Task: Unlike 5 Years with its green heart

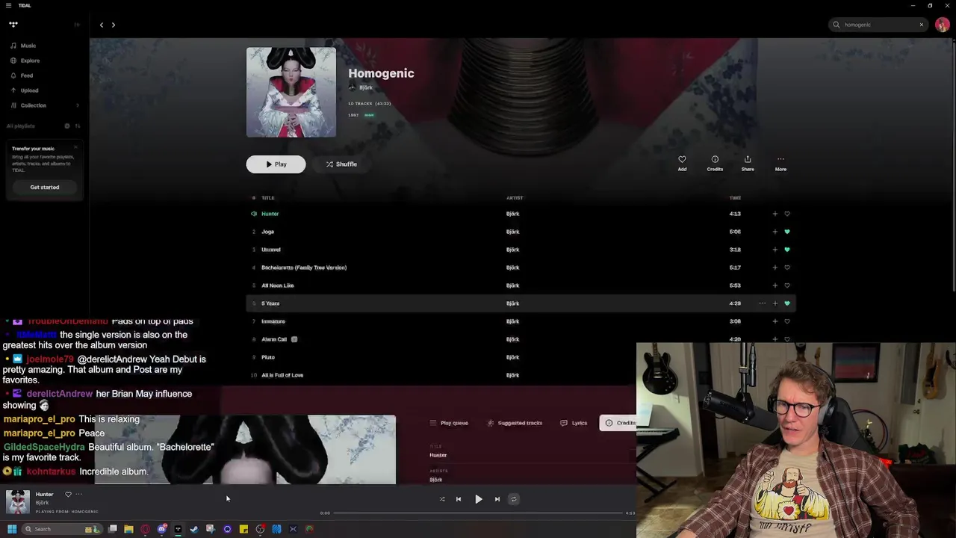Action: point(787,303)
